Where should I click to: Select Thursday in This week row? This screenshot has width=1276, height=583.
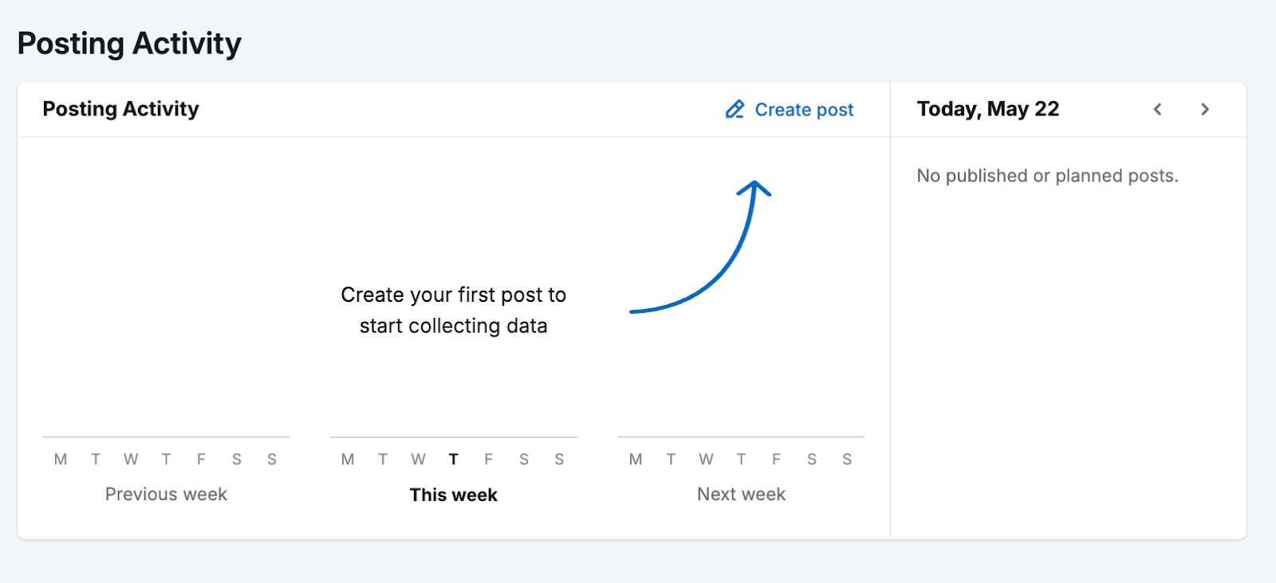[x=453, y=459]
